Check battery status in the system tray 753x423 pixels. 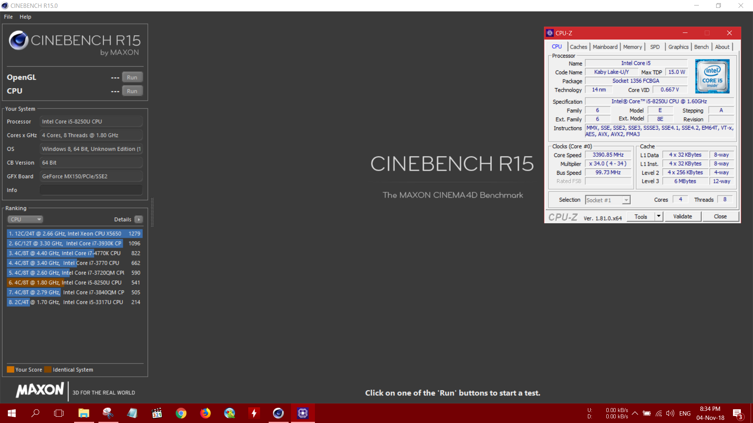(647, 413)
